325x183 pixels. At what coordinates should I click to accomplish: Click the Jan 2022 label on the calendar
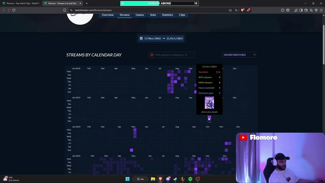[x=76, y=156]
